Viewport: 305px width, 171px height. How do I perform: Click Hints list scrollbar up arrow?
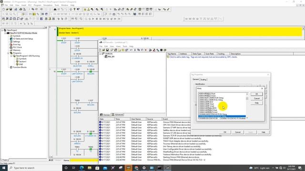tap(247, 94)
